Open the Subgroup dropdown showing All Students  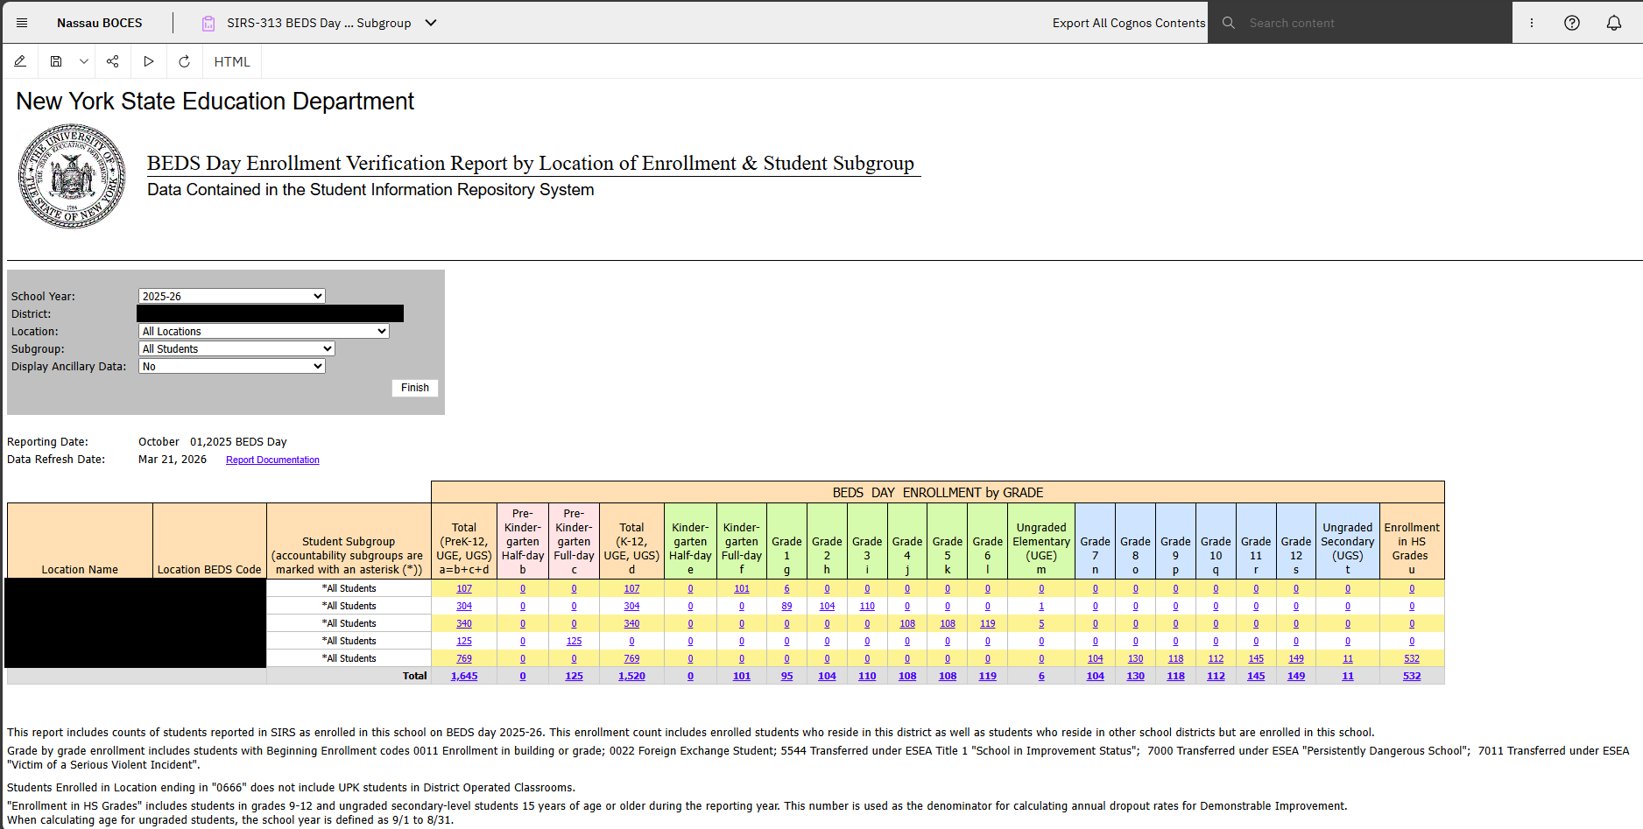[236, 348]
